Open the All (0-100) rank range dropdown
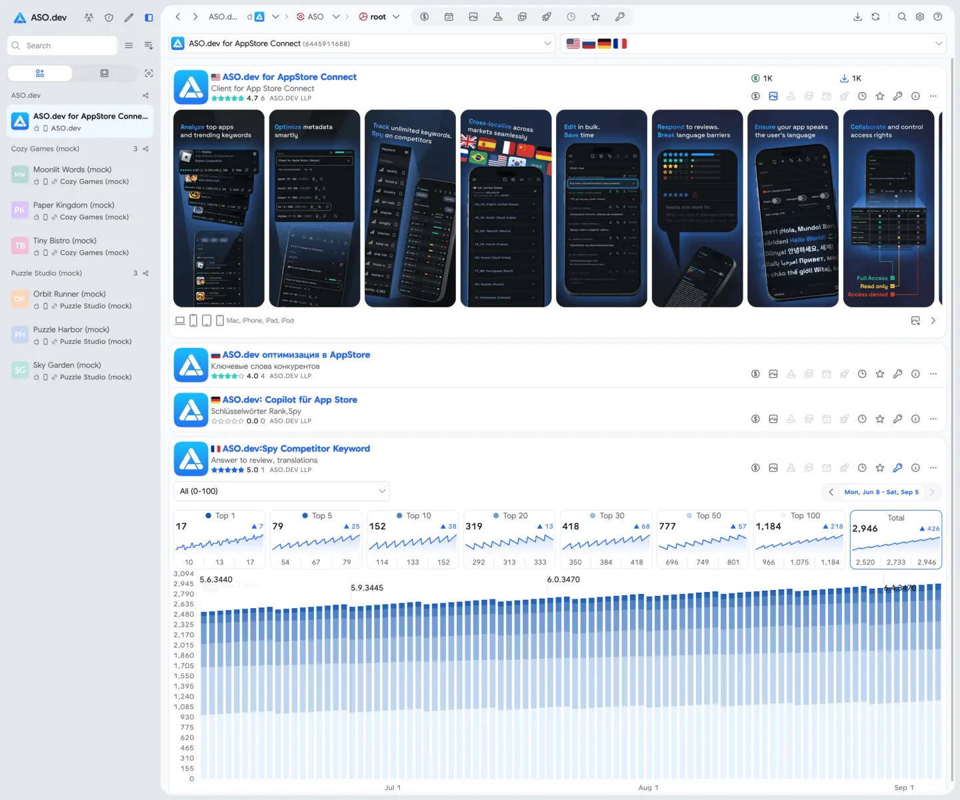The image size is (960, 800). tap(281, 491)
